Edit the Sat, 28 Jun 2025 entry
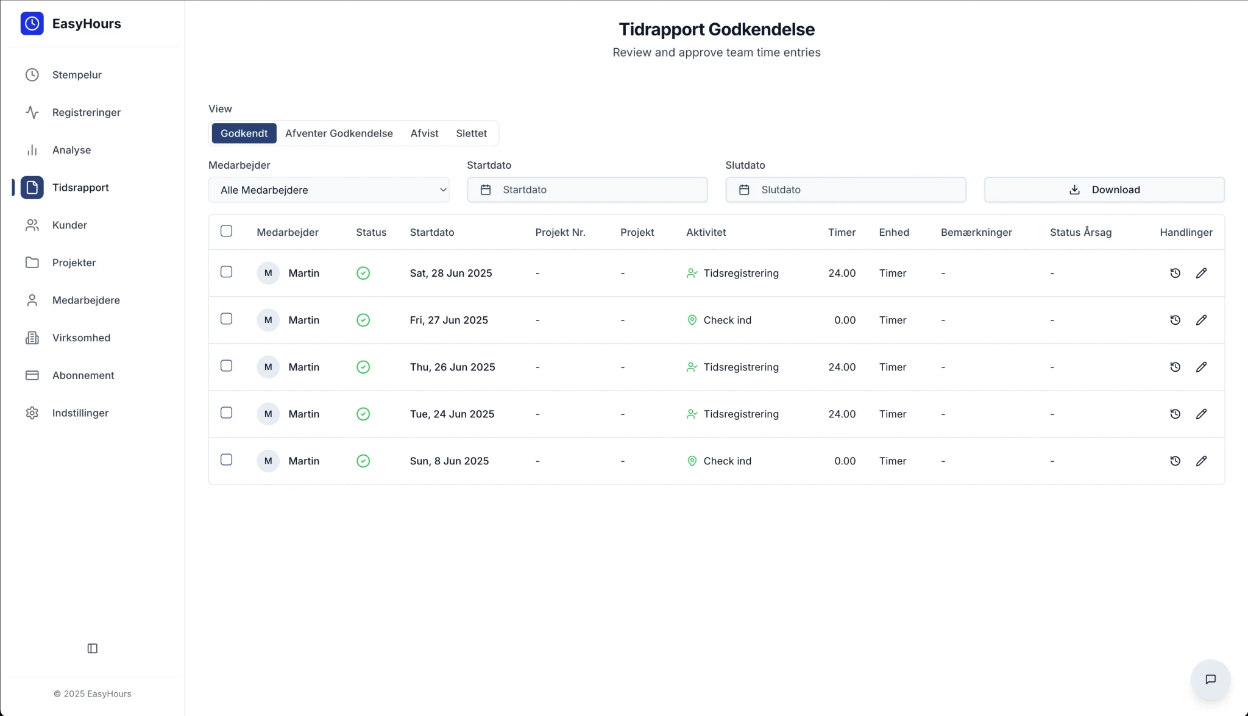The image size is (1248, 716). [1201, 273]
